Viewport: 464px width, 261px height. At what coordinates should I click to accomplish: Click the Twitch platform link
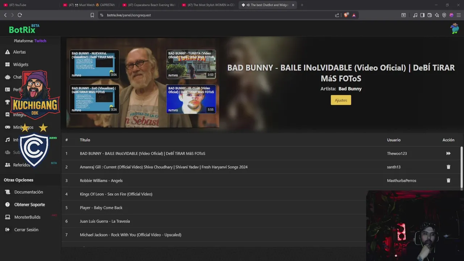pyautogui.click(x=40, y=41)
